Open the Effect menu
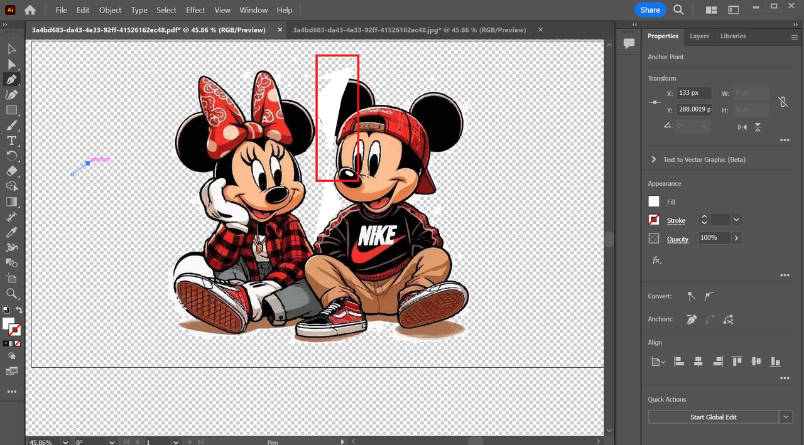Viewport: 804px width, 445px height. click(195, 10)
